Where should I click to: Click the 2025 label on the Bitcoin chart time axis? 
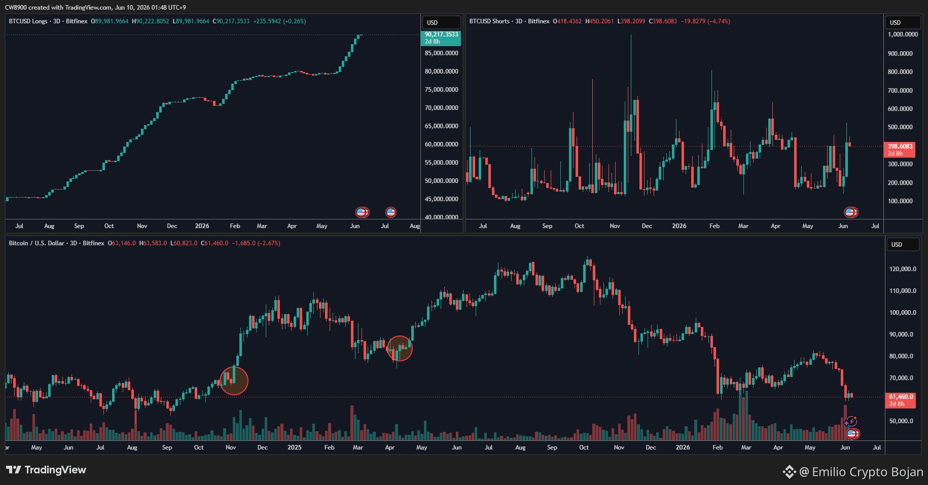[294, 447]
